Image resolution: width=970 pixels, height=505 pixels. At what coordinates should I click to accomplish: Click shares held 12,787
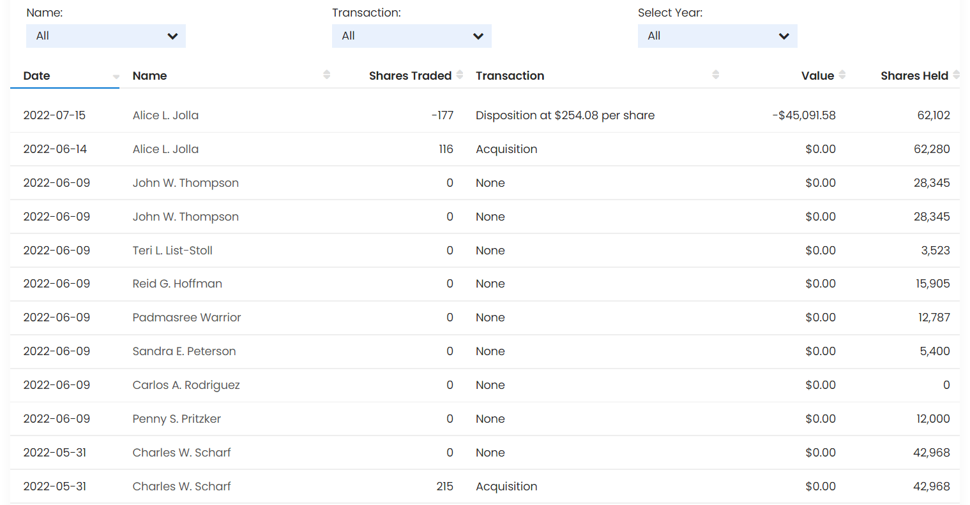934,318
